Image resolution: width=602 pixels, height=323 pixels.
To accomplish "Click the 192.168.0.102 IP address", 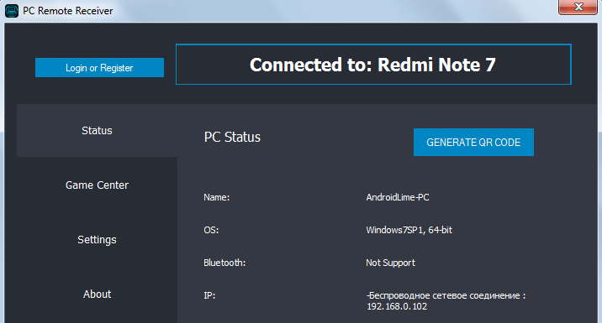I will pyautogui.click(x=397, y=306).
